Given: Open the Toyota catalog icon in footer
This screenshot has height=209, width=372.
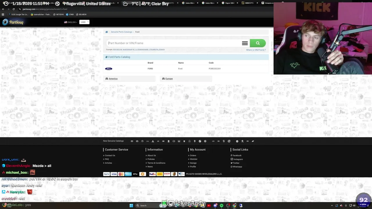Looking at the screenshot, I should coord(132,141).
